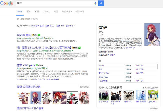Viewport: 163px width, 111px height.
Task: Click 東方Project breadcrumb link
Action: click(x=54, y=51)
